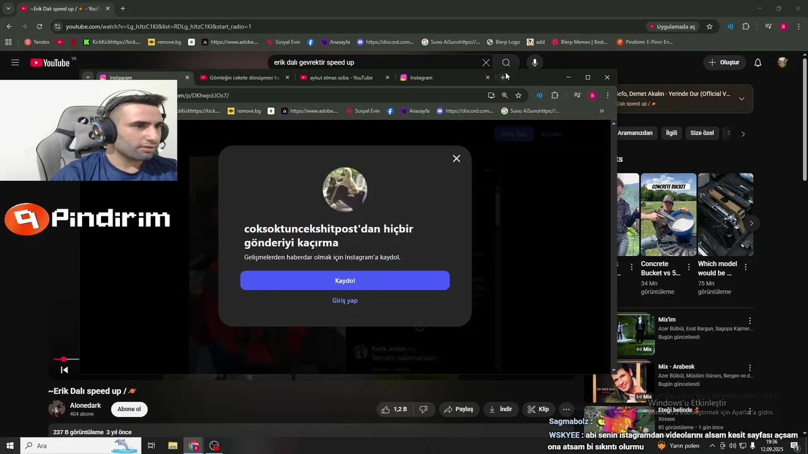Open the Yandex bookmark
The height and width of the screenshot is (454, 808).
coord(37,42)
